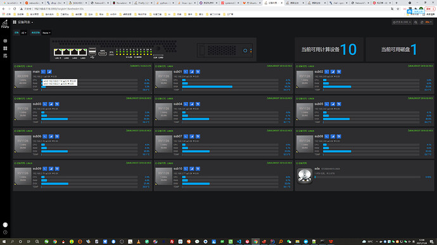Open the dashboards grid icon in sidebar
437x245 pixels.
point(5,49)
